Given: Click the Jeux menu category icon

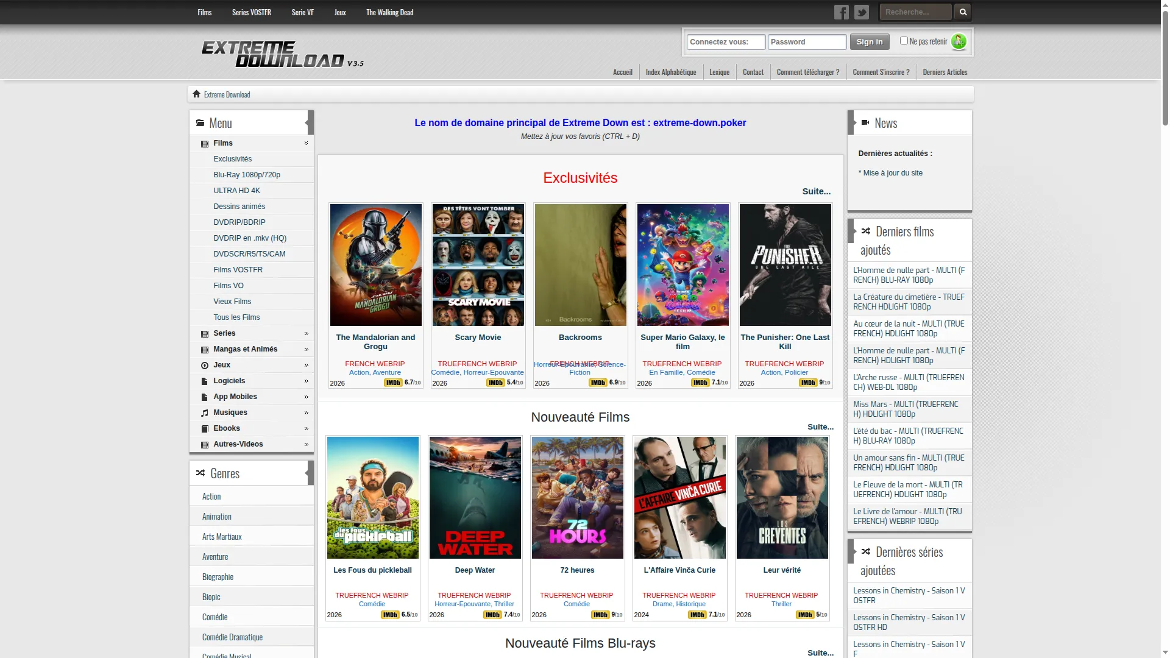Looking at the screenshot, I should pyautogui.click(x=205, y=366).
